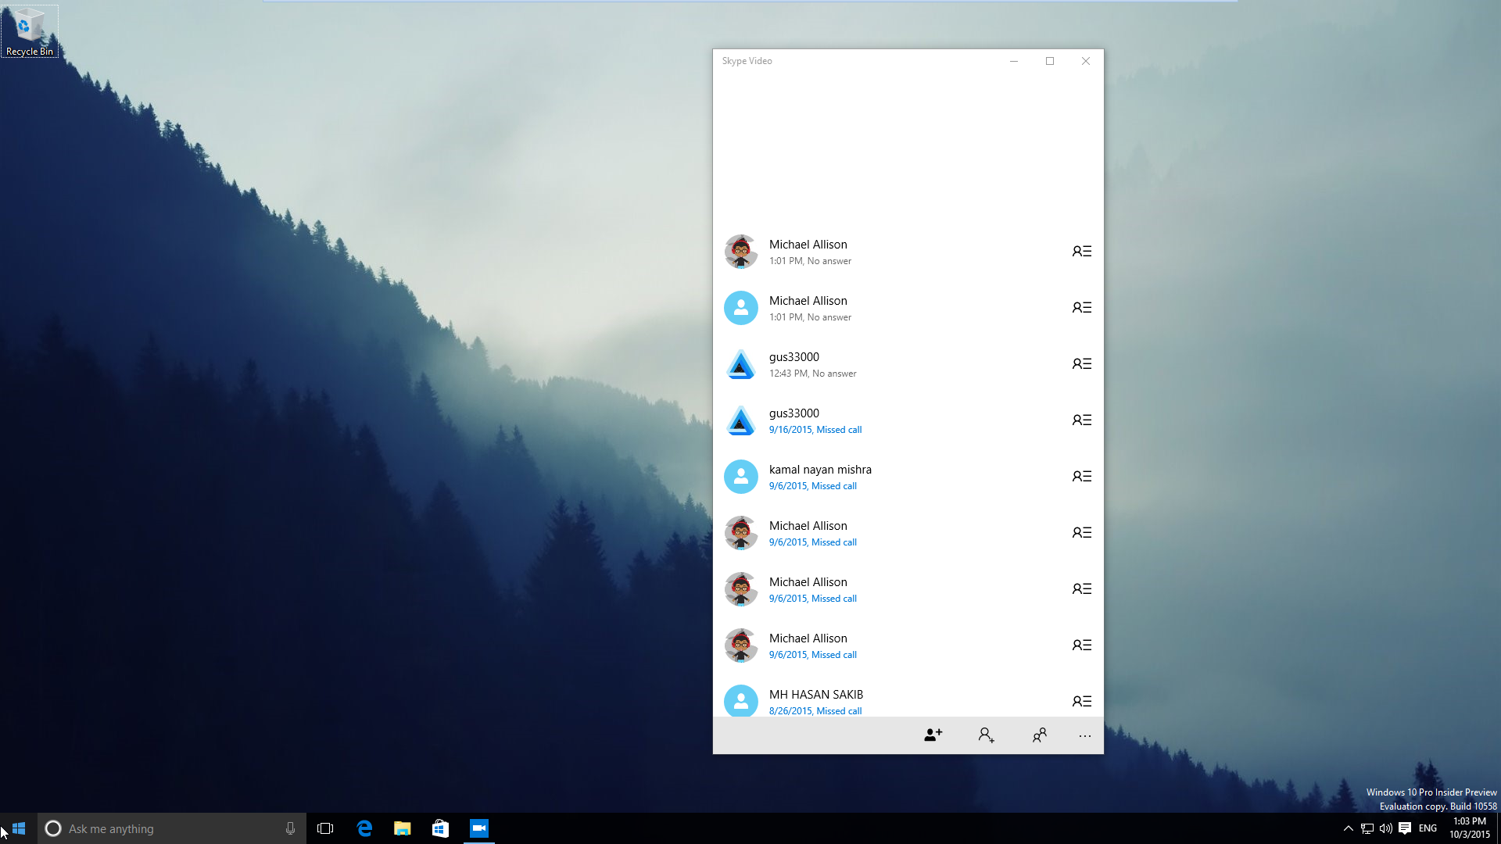Click the Skype Video taskbar icon
Screen dimensions: 1501x844
pos(479,828)
